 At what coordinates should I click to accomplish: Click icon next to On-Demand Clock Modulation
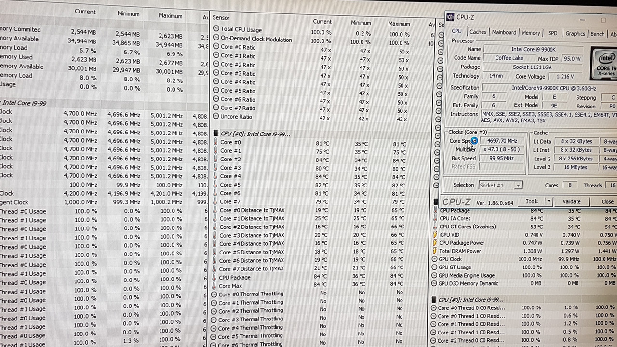(x=216, y=38)
